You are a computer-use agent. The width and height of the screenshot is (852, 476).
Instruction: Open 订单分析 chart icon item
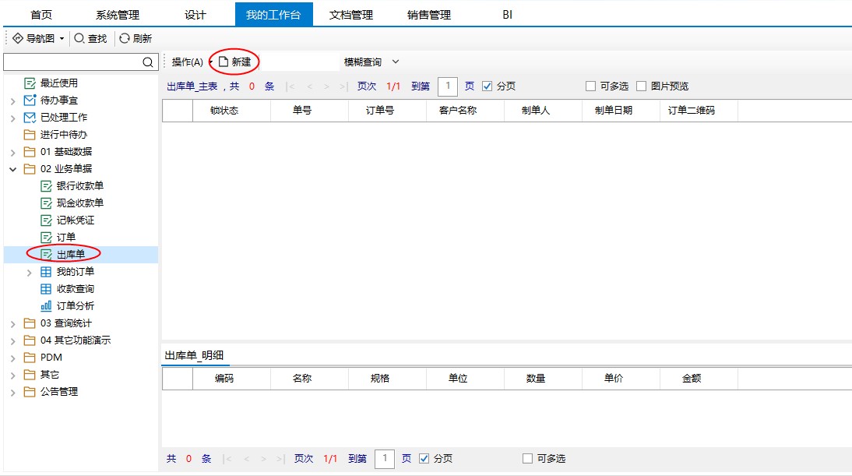tap(46, 306)
